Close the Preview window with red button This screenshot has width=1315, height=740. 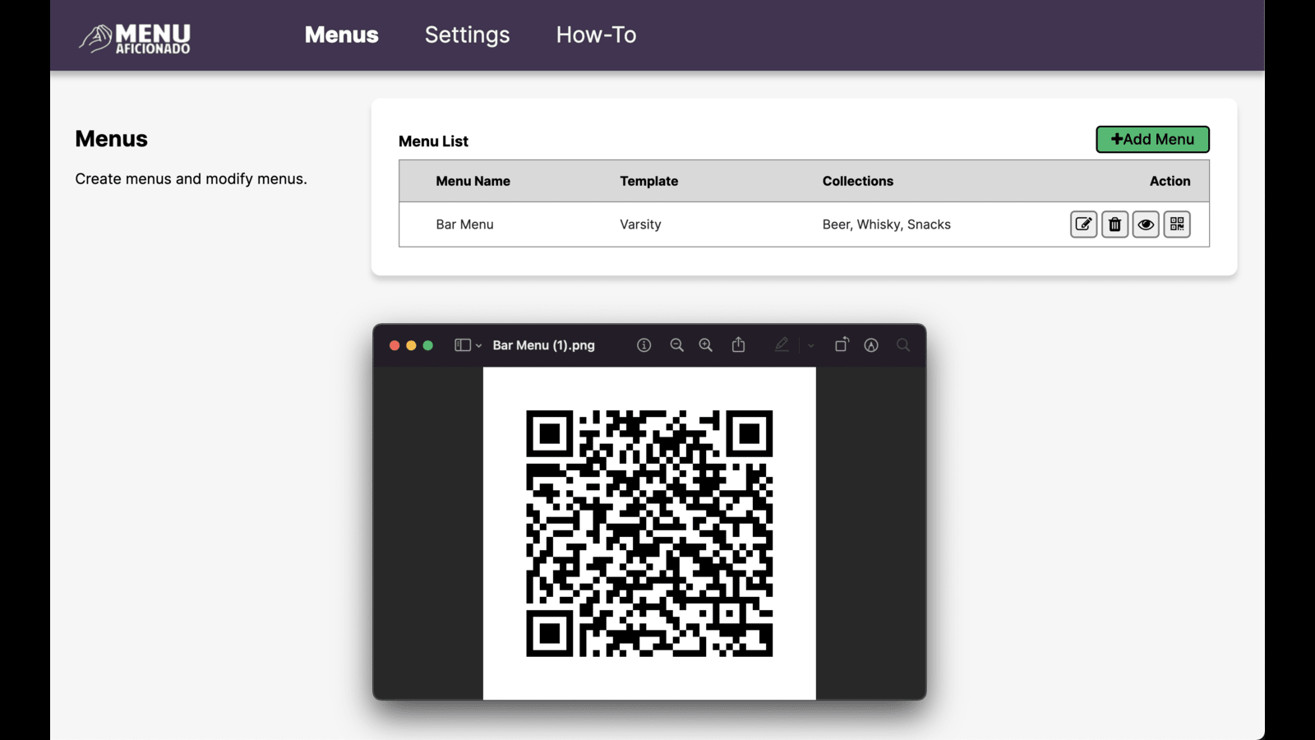(x=394, y=345)
